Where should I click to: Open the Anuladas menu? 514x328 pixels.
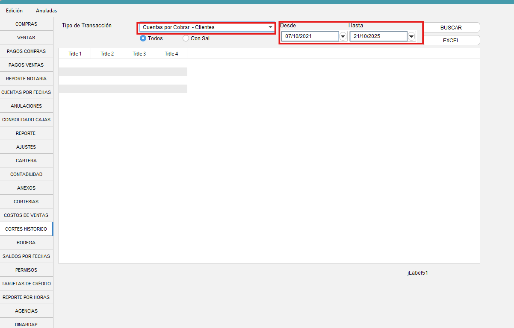[x=46, y=11]
